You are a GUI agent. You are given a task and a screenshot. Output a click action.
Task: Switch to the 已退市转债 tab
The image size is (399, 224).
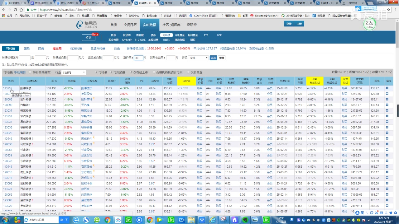(98, 49)
